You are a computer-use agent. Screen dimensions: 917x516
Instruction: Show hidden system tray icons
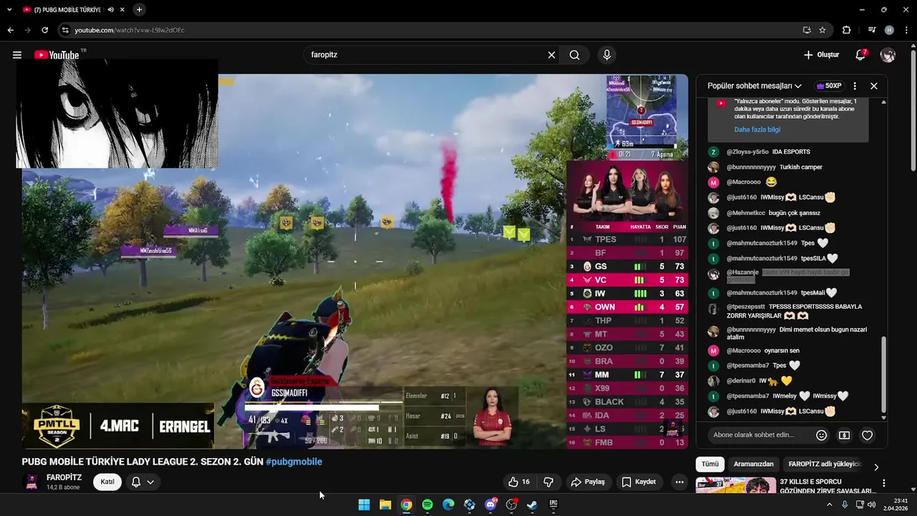(830, 505)
